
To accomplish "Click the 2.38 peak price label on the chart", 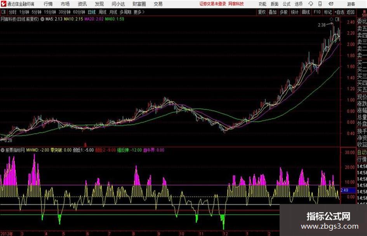I will tap(322, 25).
